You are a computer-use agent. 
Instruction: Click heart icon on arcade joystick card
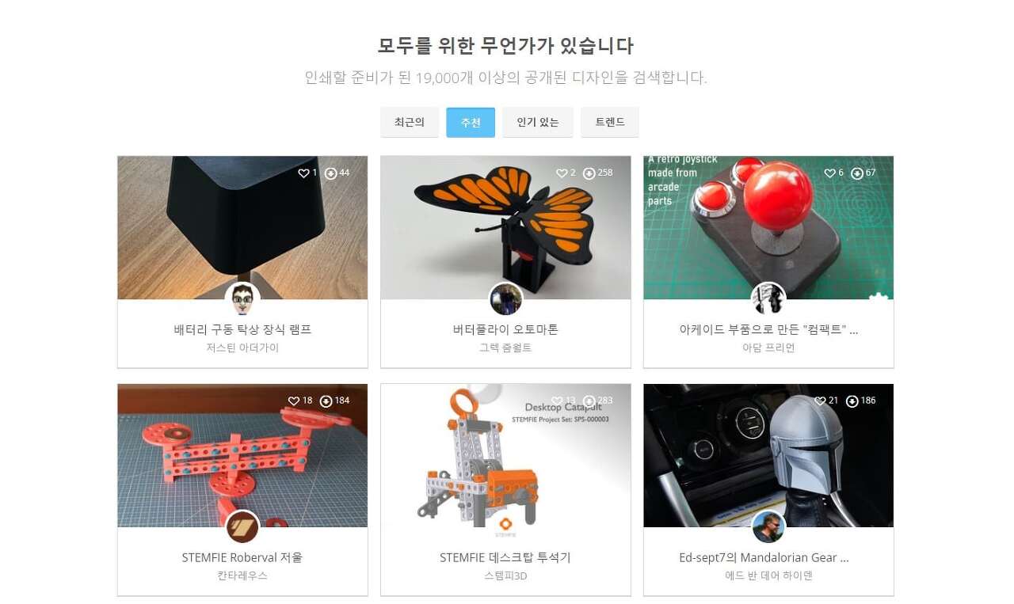[x=829, y=173]
